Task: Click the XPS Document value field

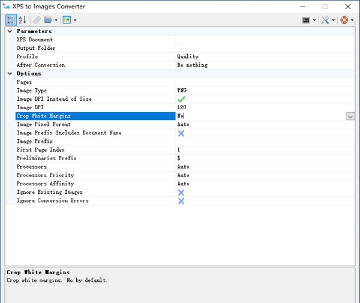Action: 265,40
